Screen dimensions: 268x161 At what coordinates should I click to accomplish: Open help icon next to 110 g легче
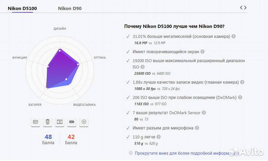(159, 137)
